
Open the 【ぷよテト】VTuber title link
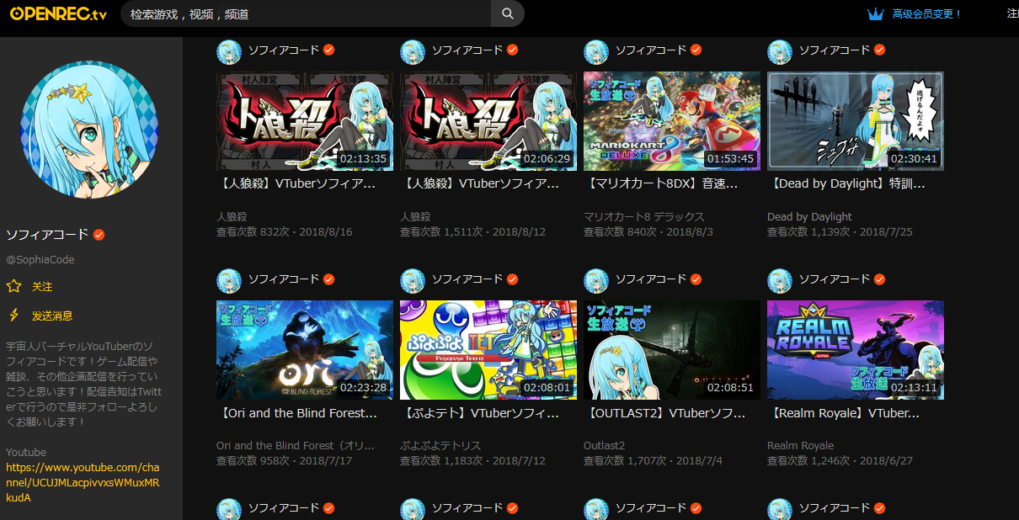[x=480, y=413]
